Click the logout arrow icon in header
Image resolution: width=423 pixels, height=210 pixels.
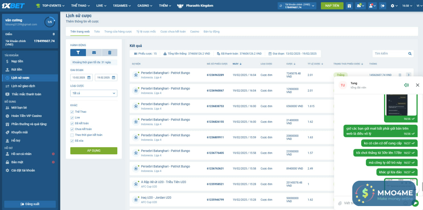382,6
